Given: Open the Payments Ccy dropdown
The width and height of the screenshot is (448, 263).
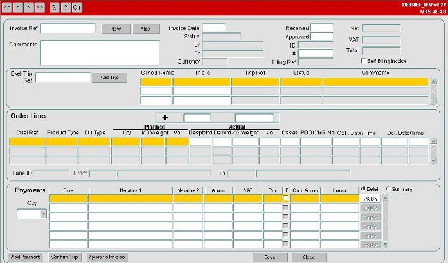Looking at the screenshot, I should [43, 213].
